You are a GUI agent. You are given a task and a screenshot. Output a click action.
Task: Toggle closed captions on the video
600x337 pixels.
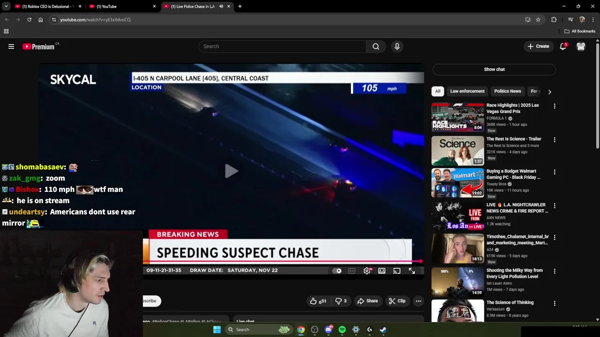pos(352,271)
